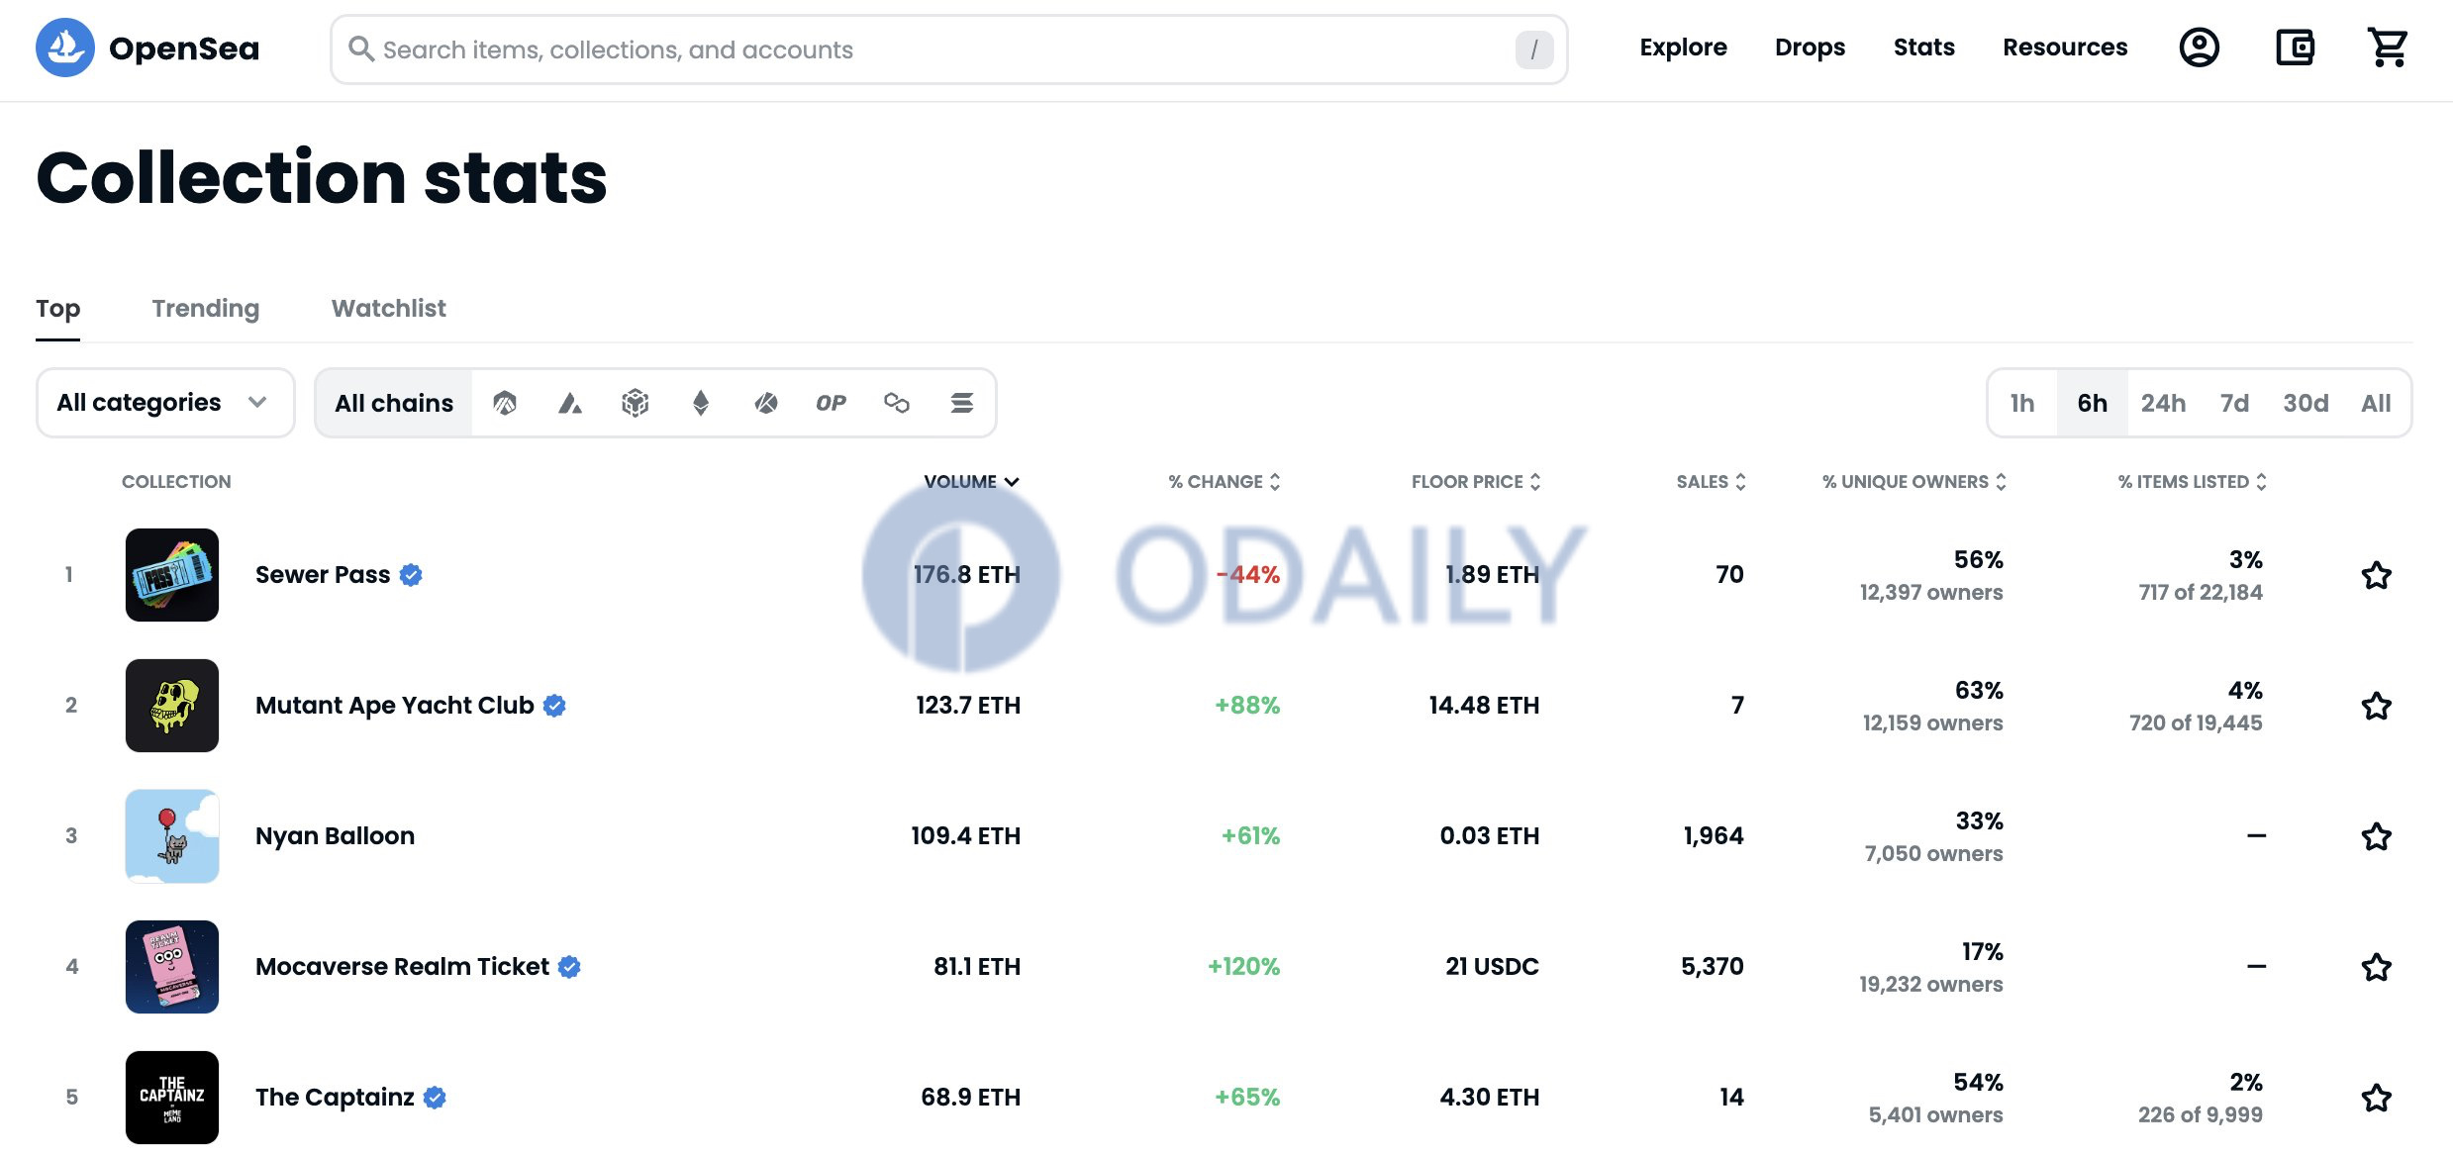This screenshot has width=2453, height=1156.
Task: Sort by Sales column
Action: click(x=1711, y=482)
